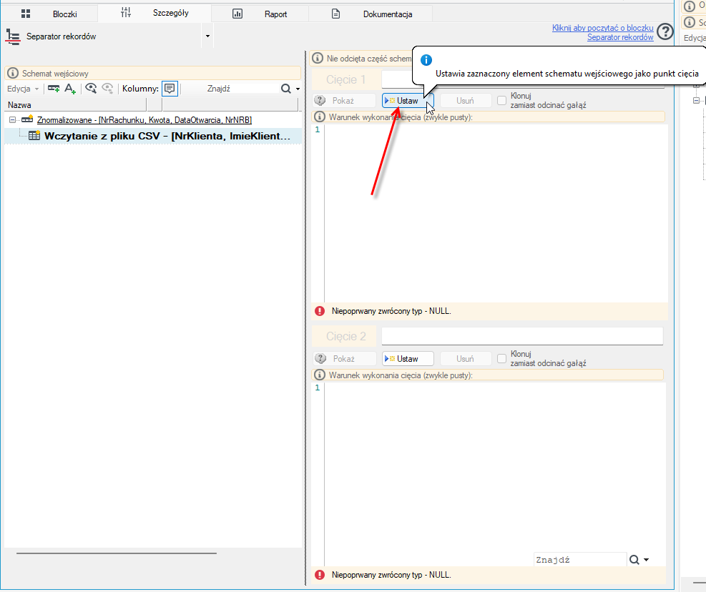Click the Znajdź field in the bottom editor
Image resolution: width=706 pixels, height=592 pixels.
click(580, 560)
